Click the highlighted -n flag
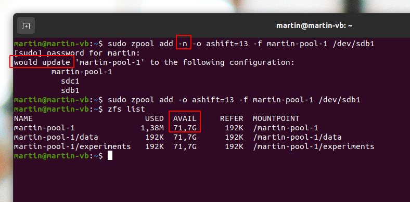410x202 pixels. tap(184, 44)
